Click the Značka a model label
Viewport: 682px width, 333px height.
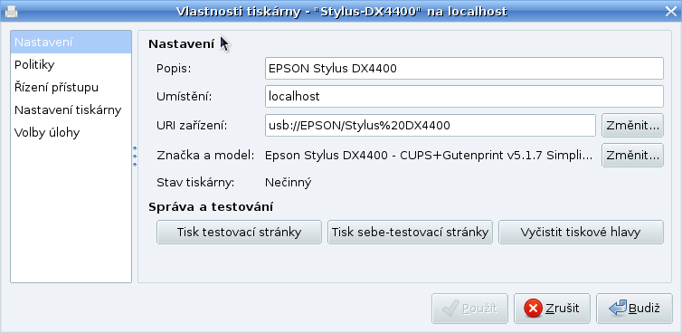205,155
